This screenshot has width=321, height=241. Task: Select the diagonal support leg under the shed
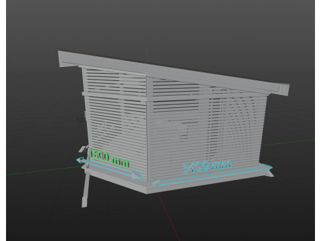pos(86,190)
